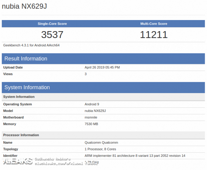Click the Motherboard label
207x170 pixels.
point(13,118)
